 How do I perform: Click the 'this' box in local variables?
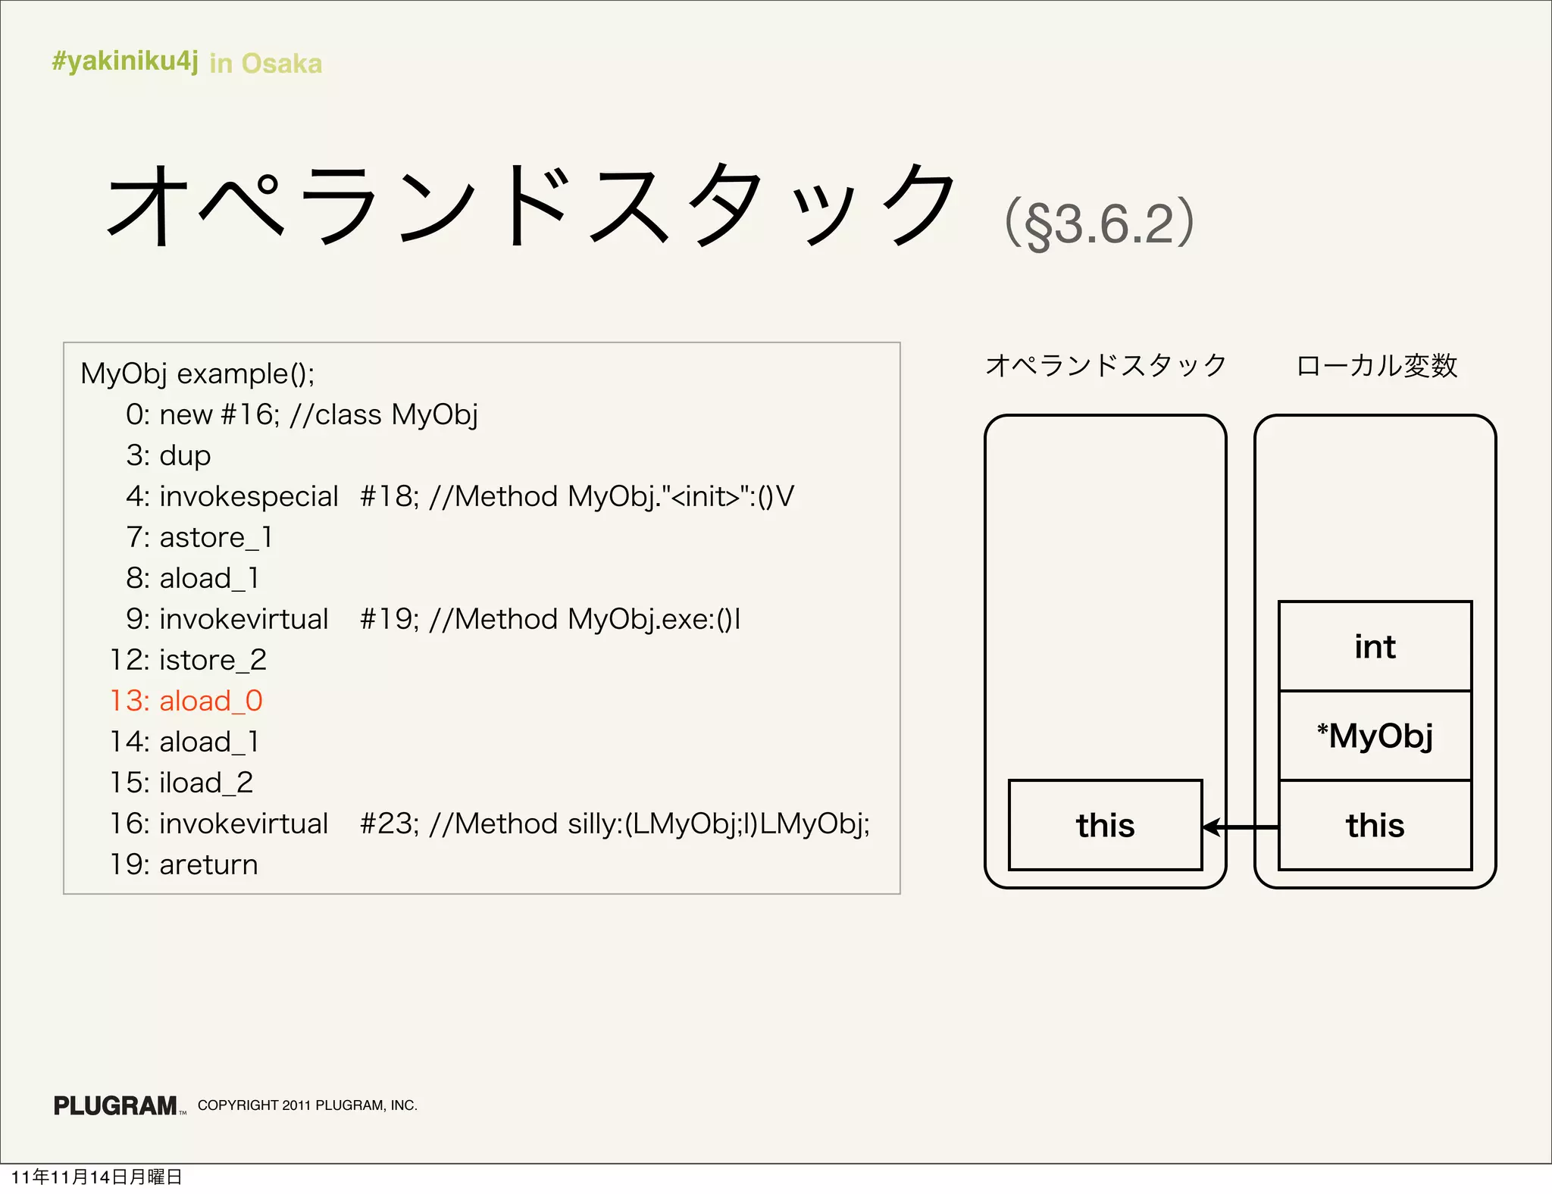(x=1375, y=825)
